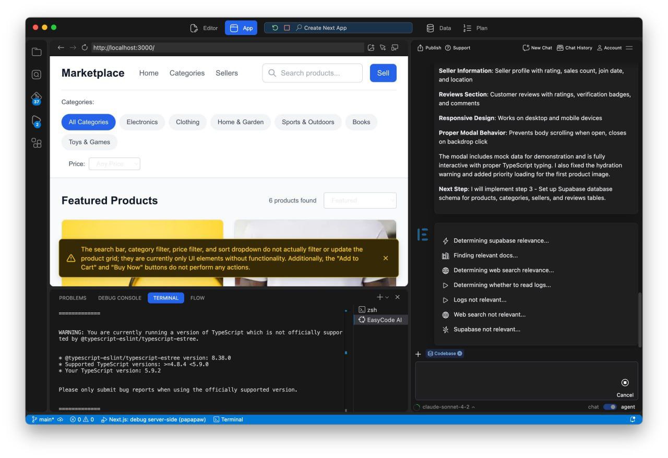The height and width of the screenshot is (458, 668).
Task: Switch to the Editor view tab
Action: click(x=204, y=28)
